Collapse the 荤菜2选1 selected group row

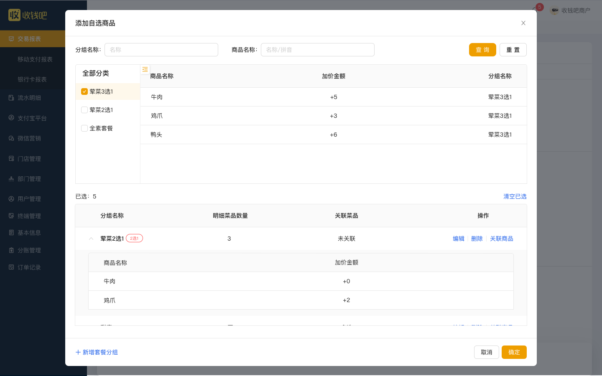click(91, 239)
